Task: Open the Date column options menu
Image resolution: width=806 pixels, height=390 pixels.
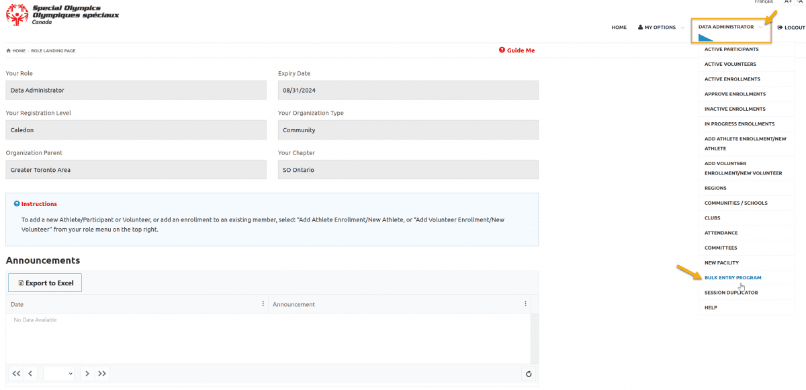Action: [263, 303]
